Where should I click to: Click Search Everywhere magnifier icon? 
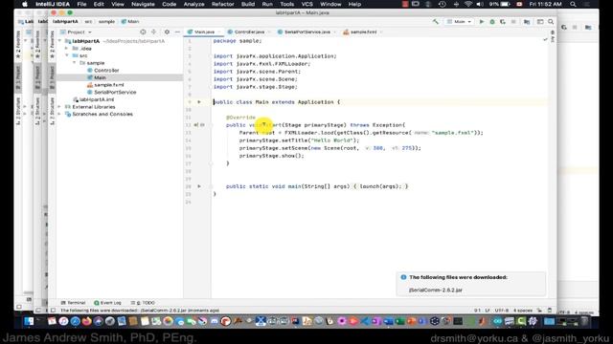551,22
